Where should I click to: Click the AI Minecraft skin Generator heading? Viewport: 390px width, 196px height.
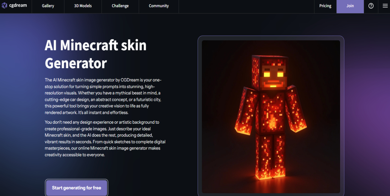(x=96, y=54)
